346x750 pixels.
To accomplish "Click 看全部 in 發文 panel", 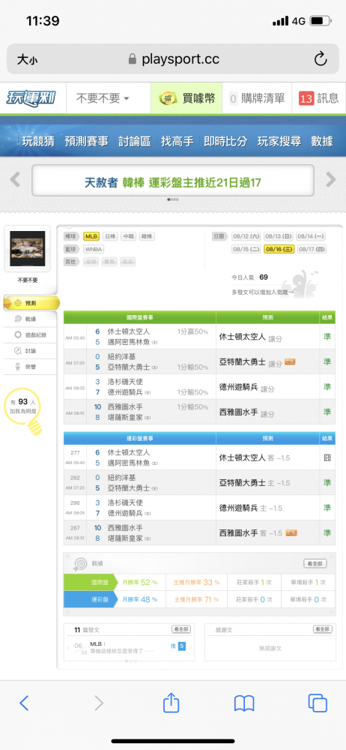I will pyautogui.click(x=180, y=629).
